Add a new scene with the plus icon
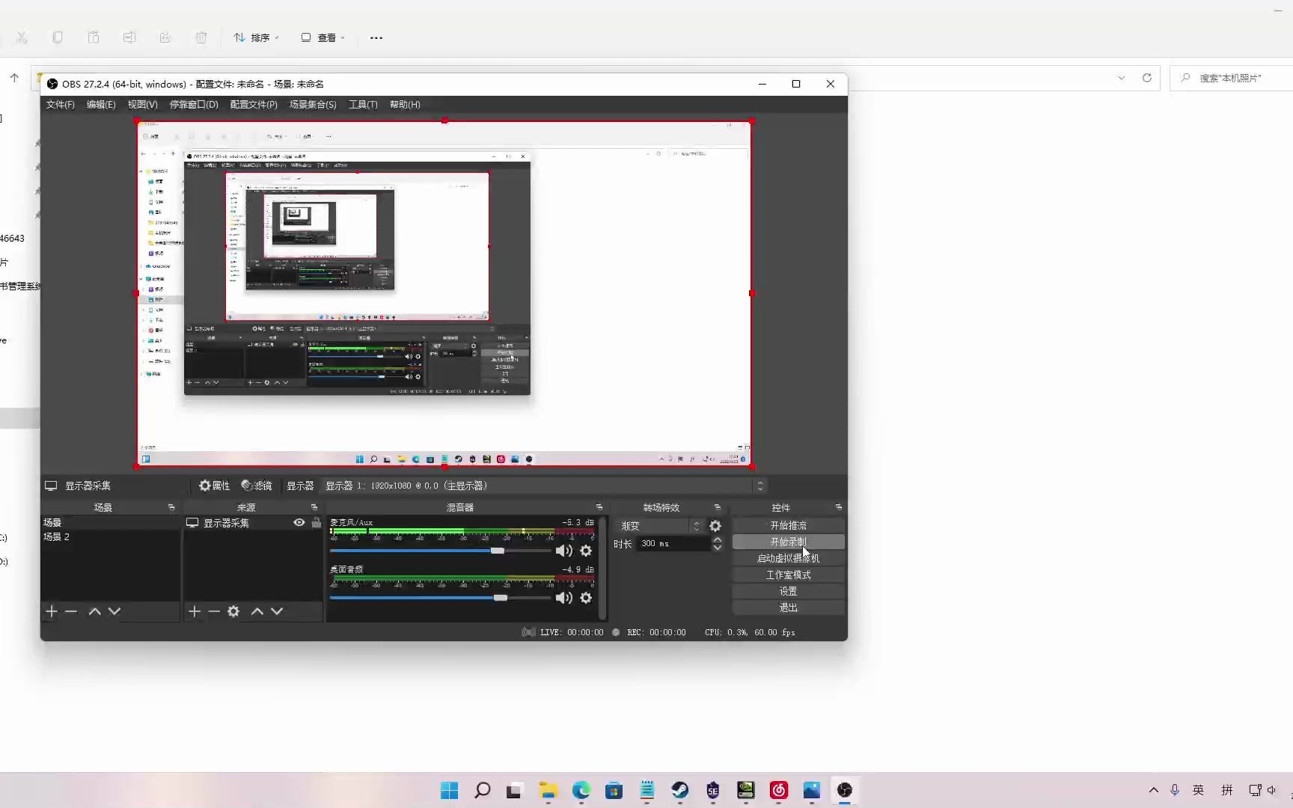This screenshot has width=1293, height=808. (x=52, y=611)
